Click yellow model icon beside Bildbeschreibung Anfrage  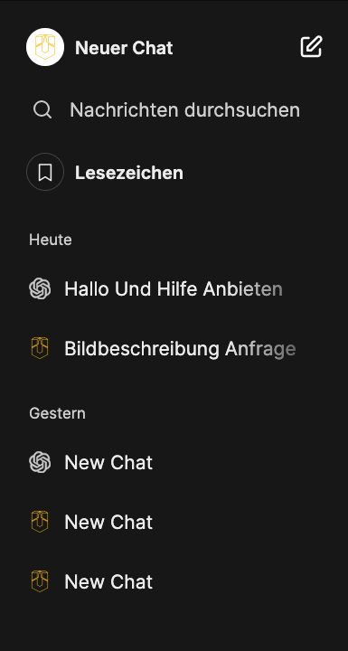[40, 348]
